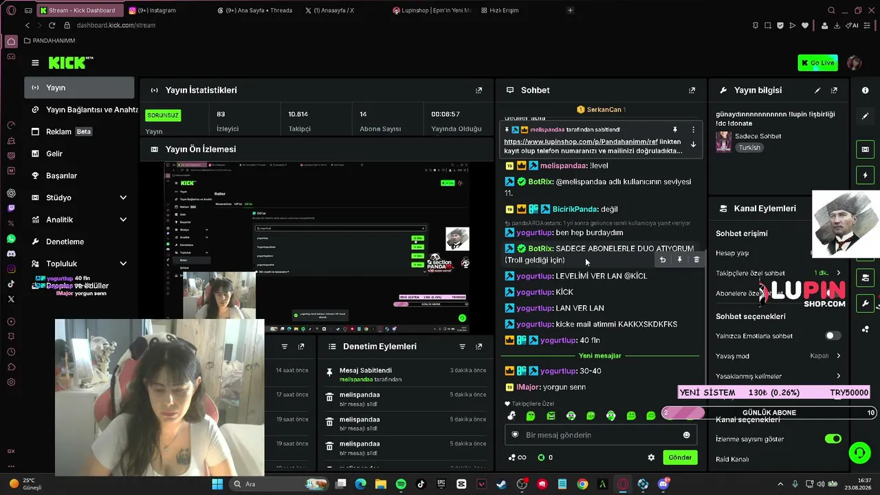Delete the BotRix message with trash icon

696,260
